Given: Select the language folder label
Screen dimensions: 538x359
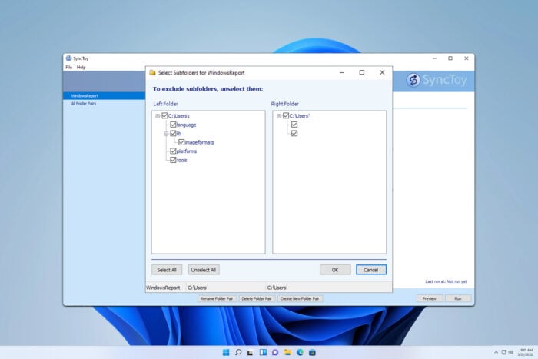Looking at the screenshot, I should pos(186,125).
